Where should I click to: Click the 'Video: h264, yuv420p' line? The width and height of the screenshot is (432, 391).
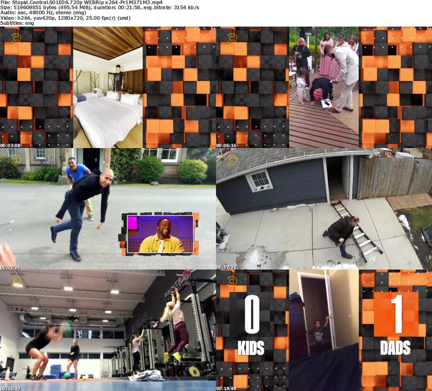(x=65, y=18)
